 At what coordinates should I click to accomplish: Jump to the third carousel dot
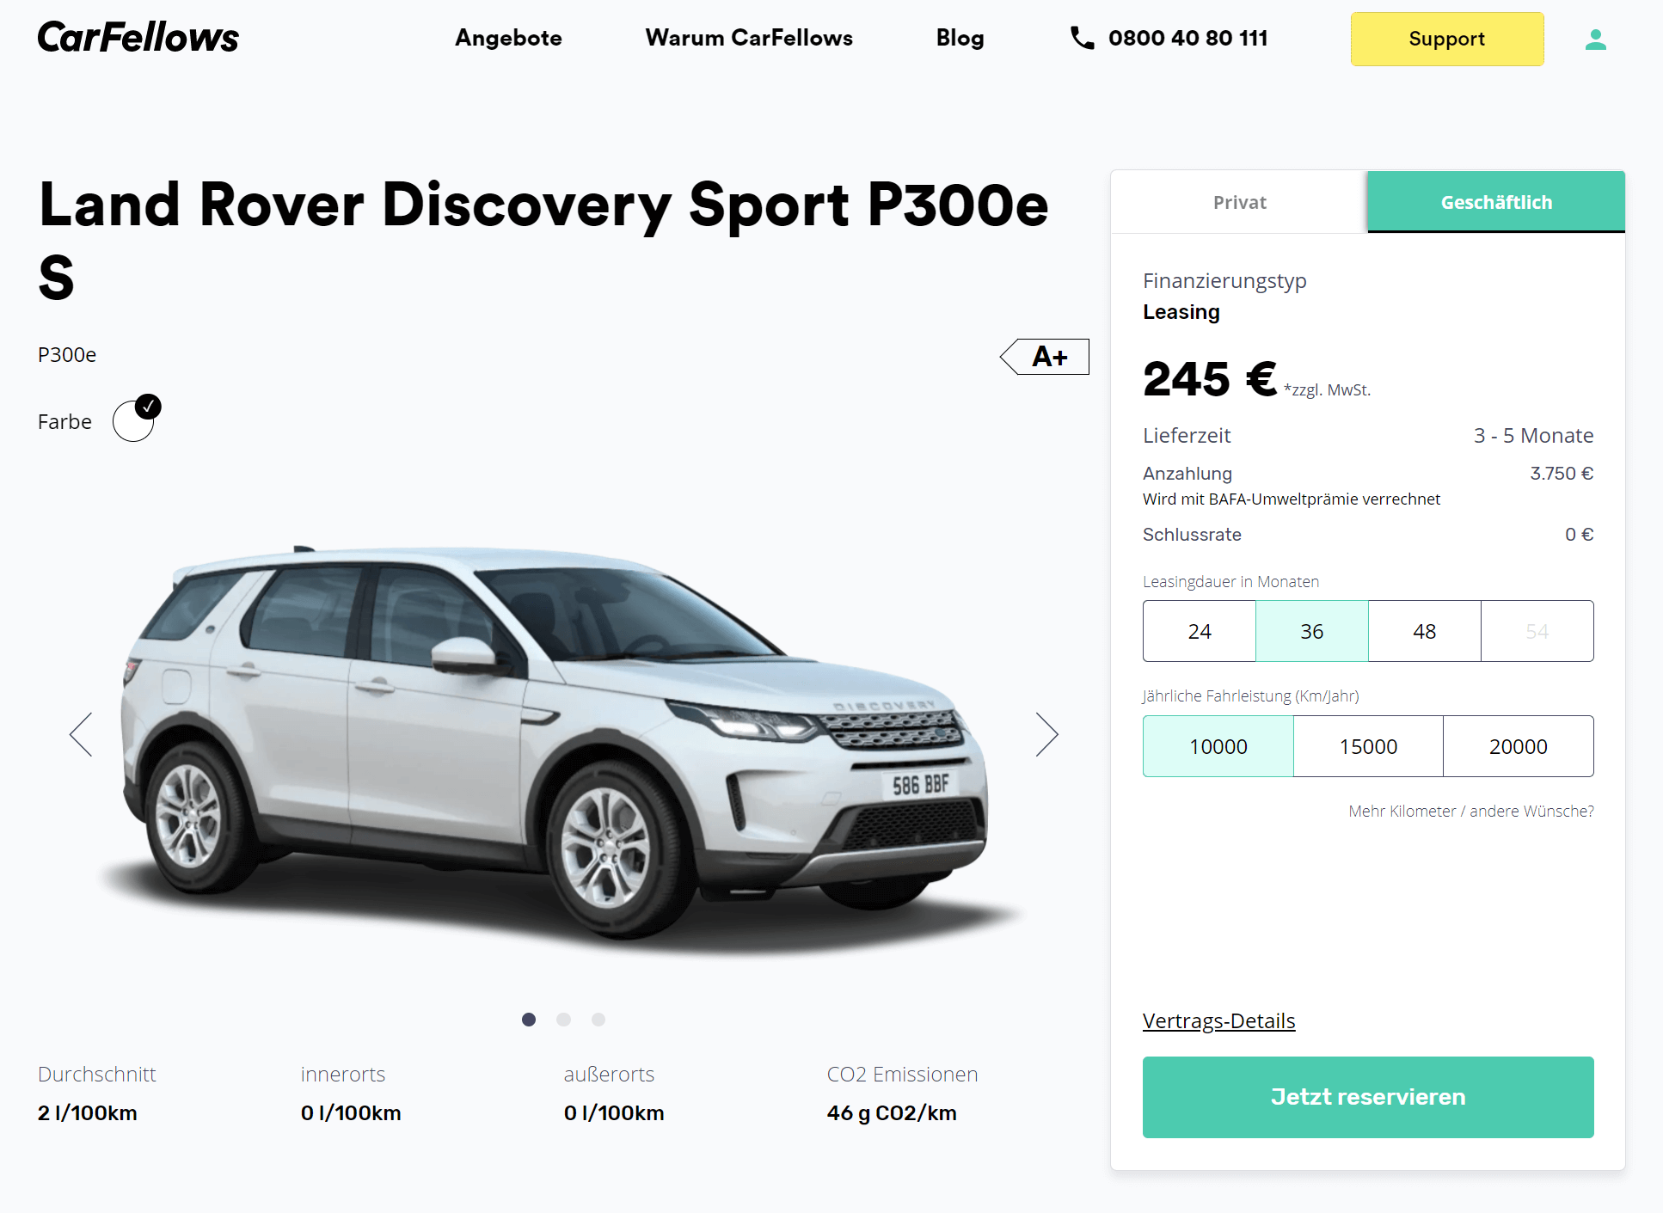(x=598, y=1020)
